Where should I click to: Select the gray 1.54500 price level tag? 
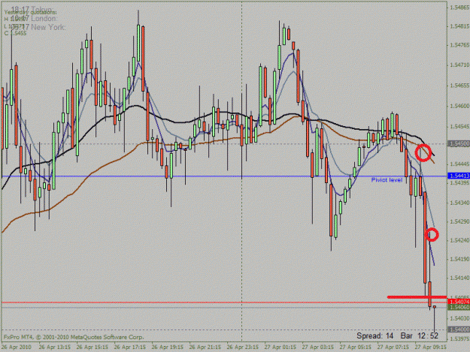click(x=459, y=144)
